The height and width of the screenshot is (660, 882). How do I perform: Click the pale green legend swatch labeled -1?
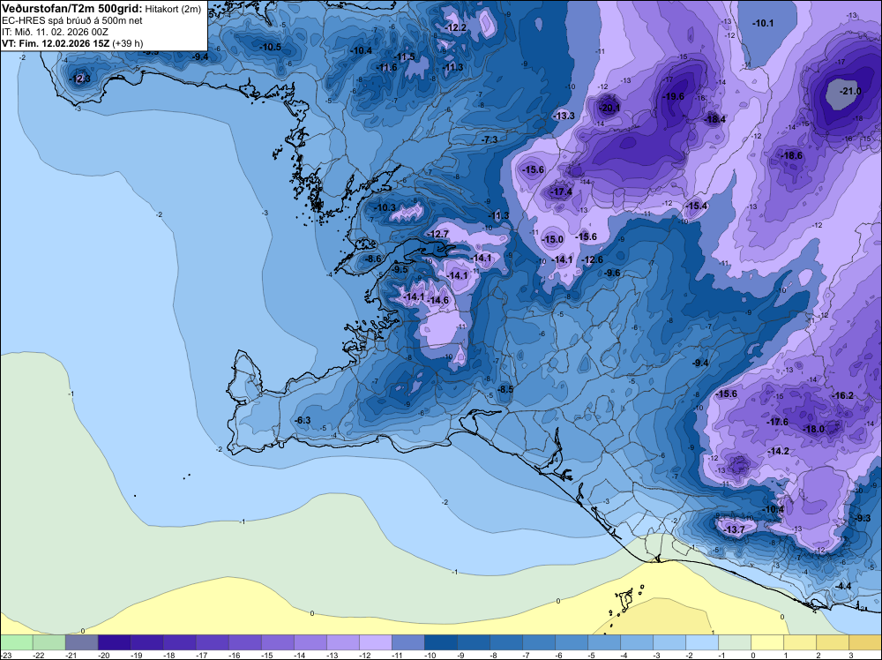pyautogui.click(x=734, y=642)
